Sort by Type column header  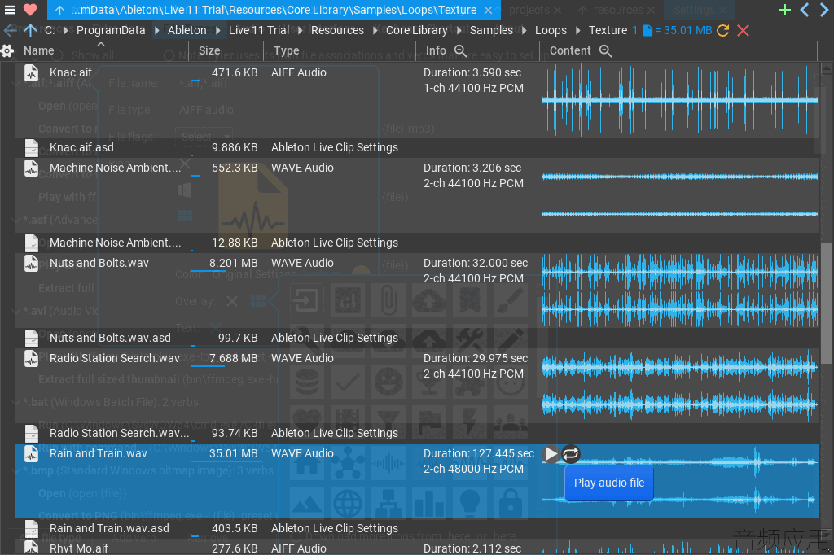pos(286,50)
